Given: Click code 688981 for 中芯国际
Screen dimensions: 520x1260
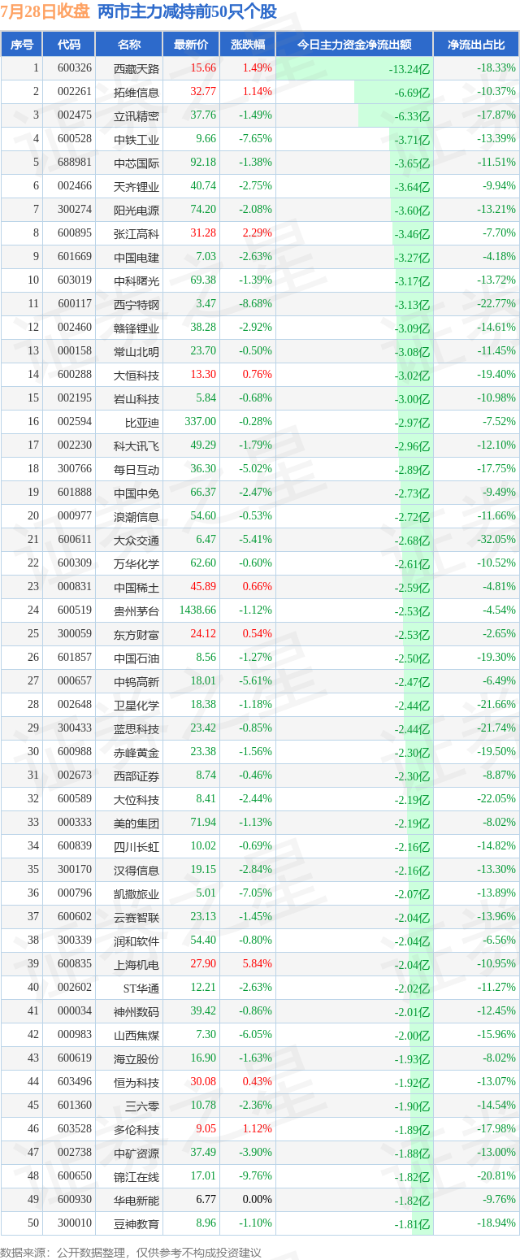Looking at the screenshot, I should [75, 163].
